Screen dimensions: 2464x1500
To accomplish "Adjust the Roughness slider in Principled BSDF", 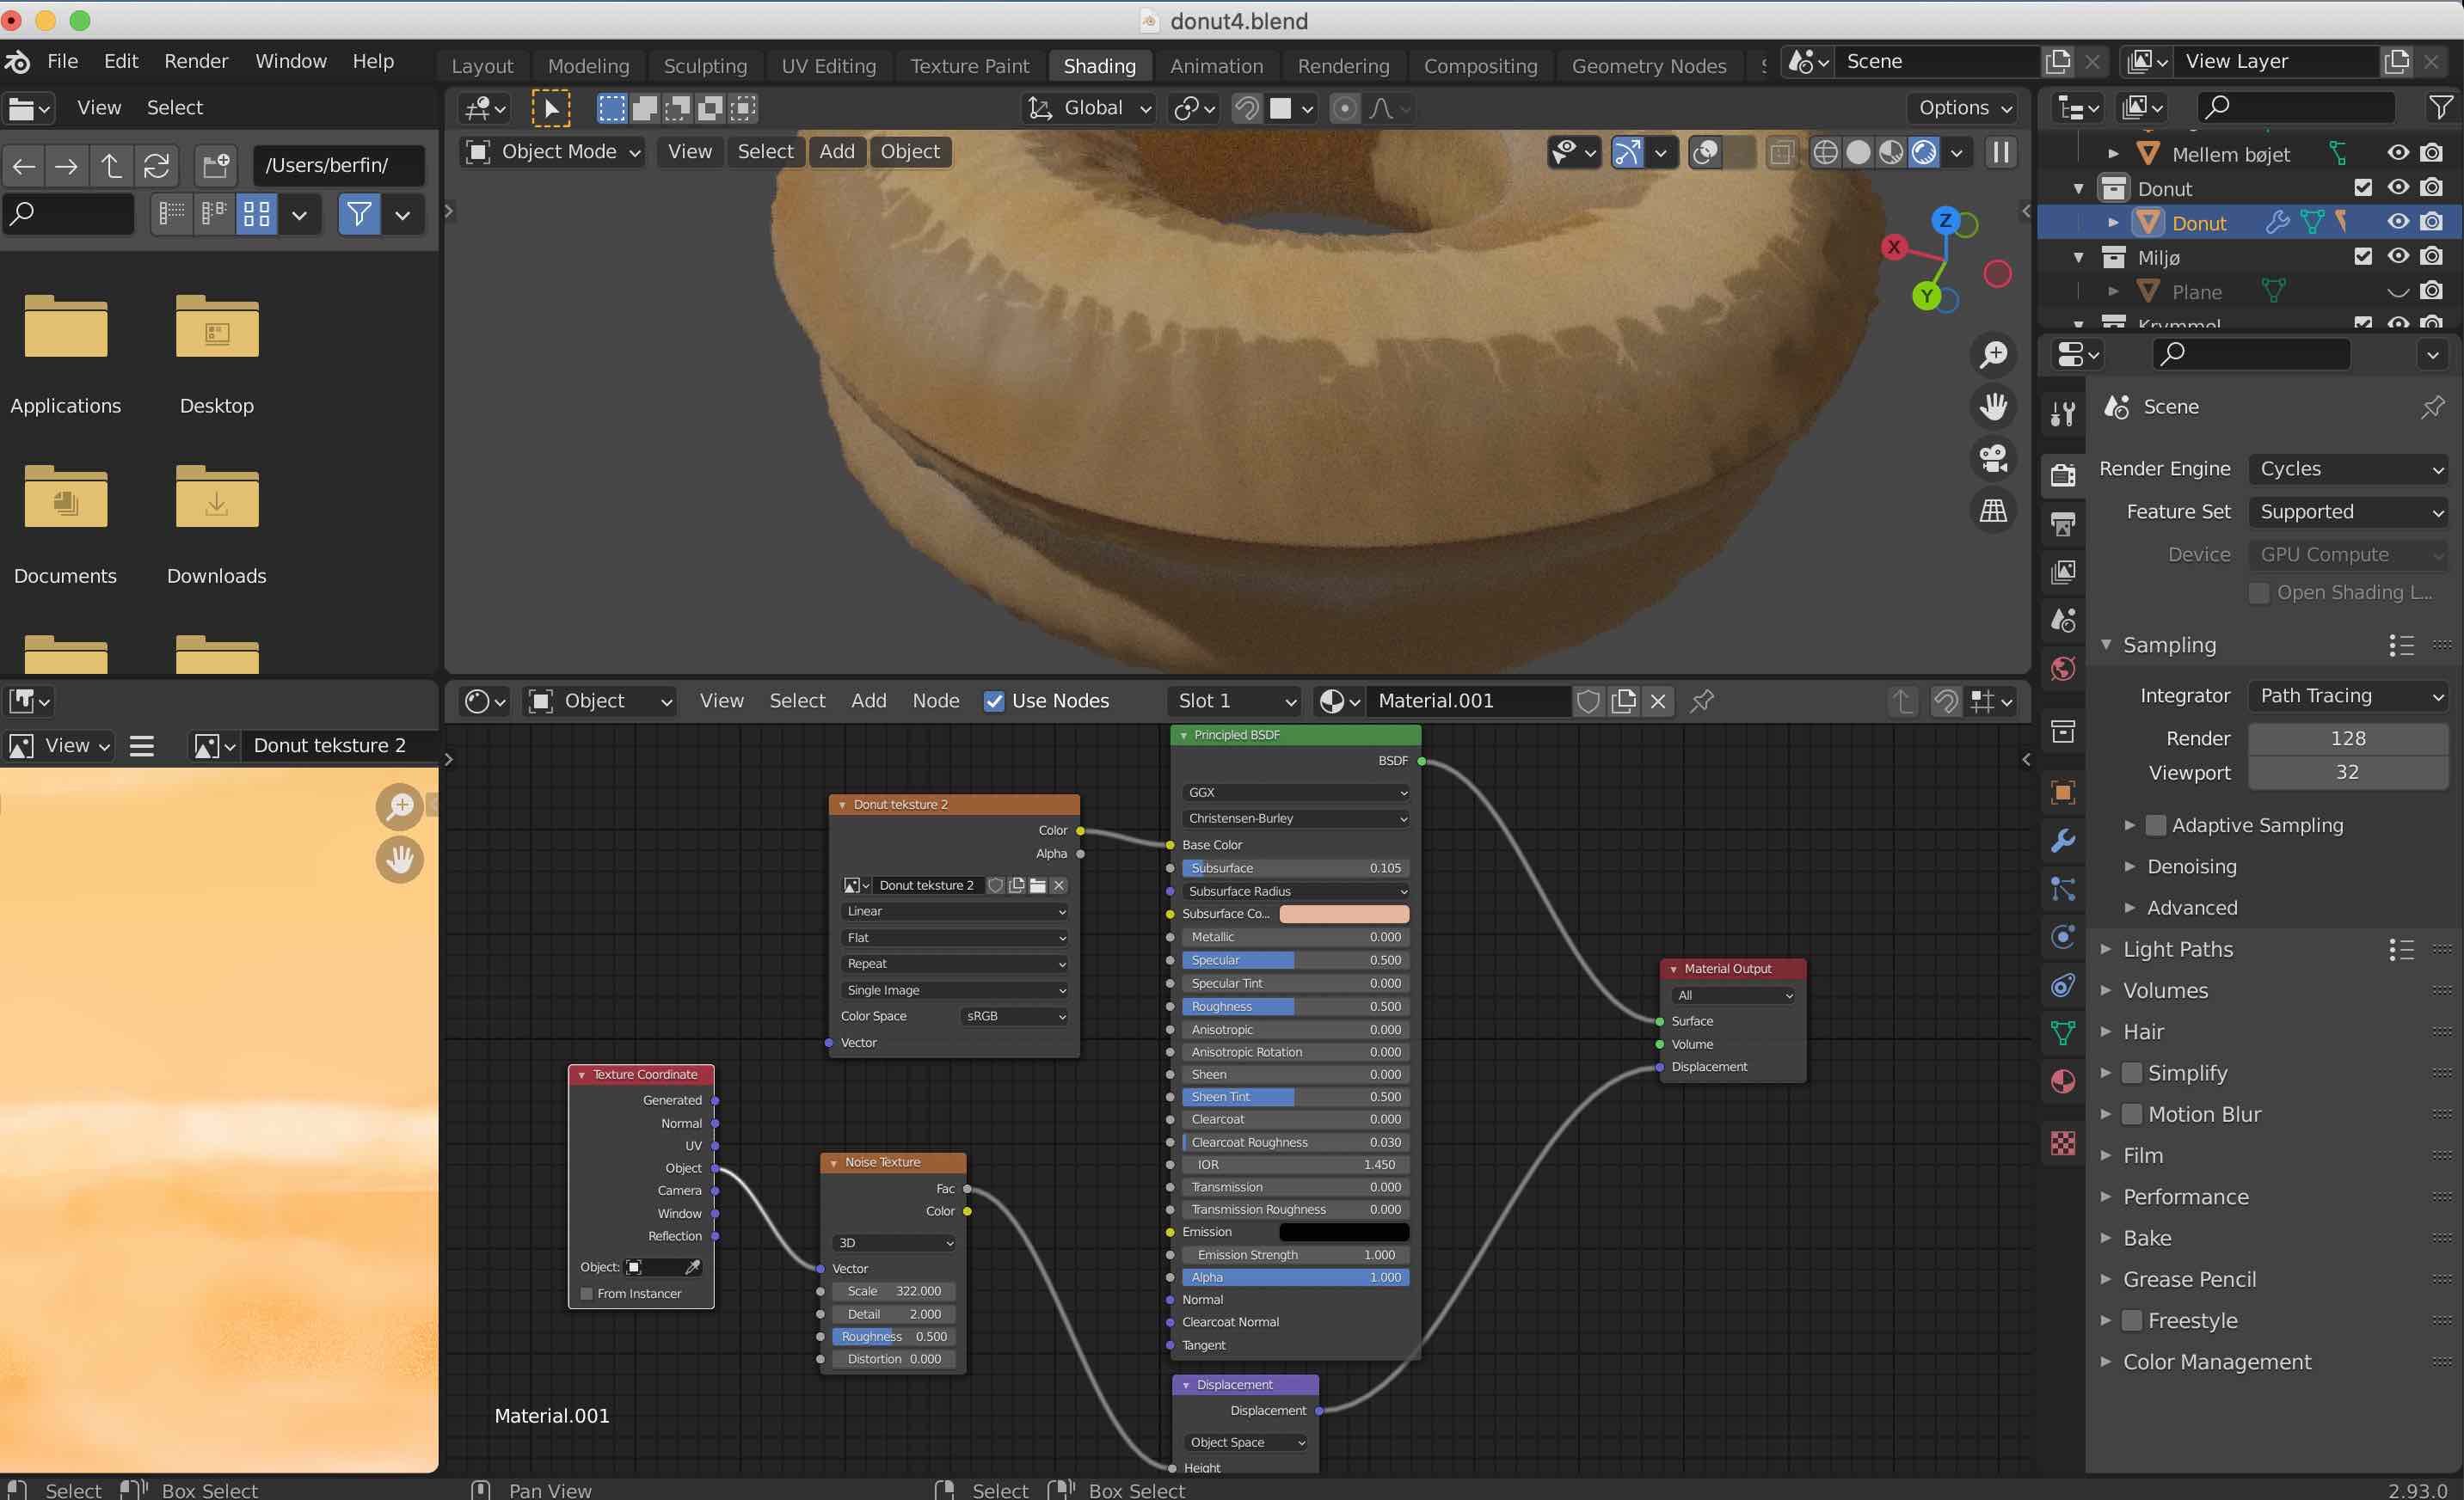I will click(1295, 1007).
